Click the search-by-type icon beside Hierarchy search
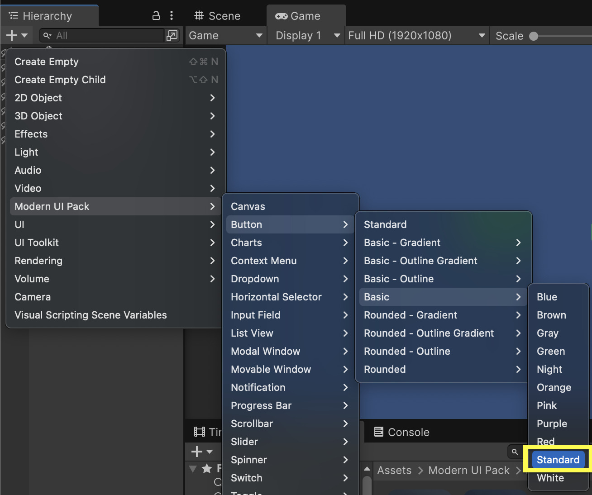 tap(172, 35)
